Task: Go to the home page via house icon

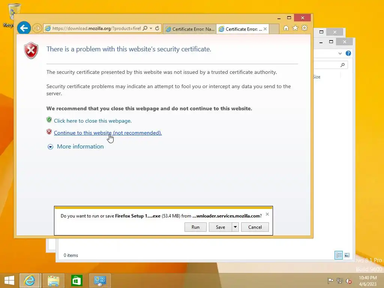Action: pos(286,28)
